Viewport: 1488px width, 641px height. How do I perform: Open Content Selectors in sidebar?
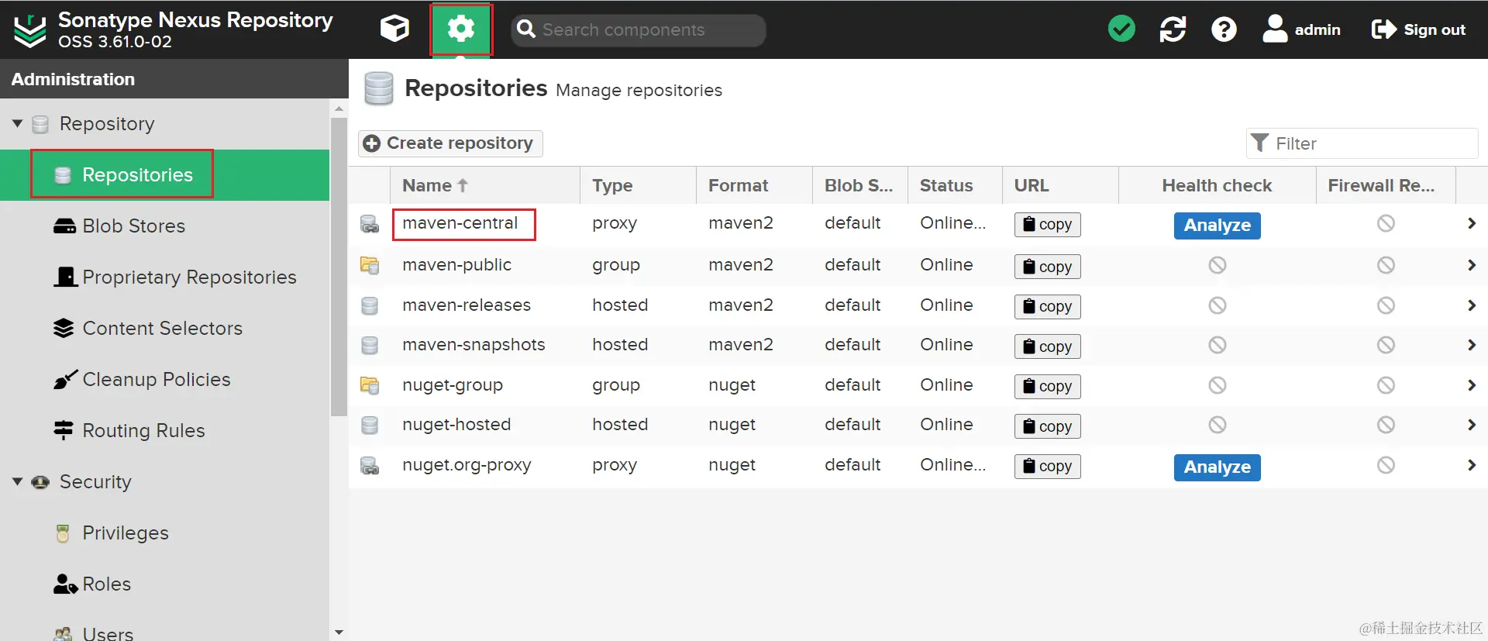point(164,329)
